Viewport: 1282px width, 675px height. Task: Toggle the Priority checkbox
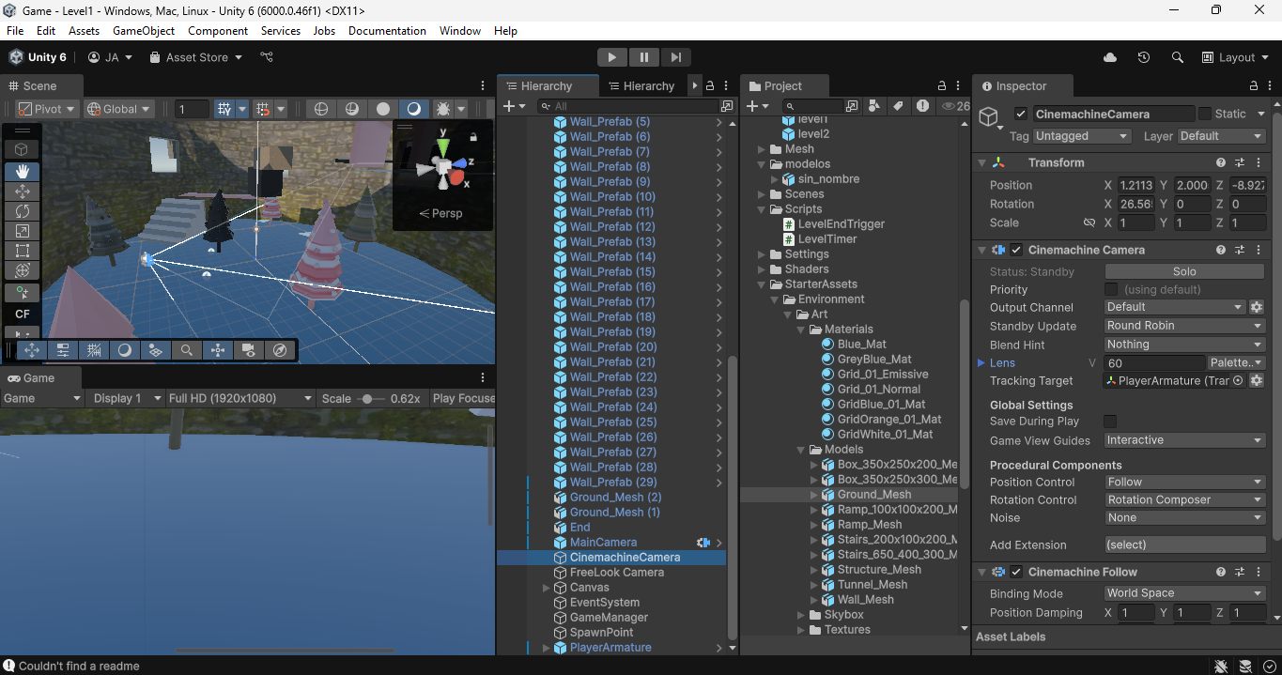(x=1111, y=289)
